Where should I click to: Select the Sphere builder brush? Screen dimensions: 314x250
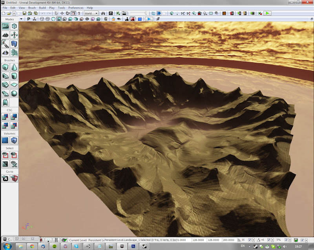[14, 93]
